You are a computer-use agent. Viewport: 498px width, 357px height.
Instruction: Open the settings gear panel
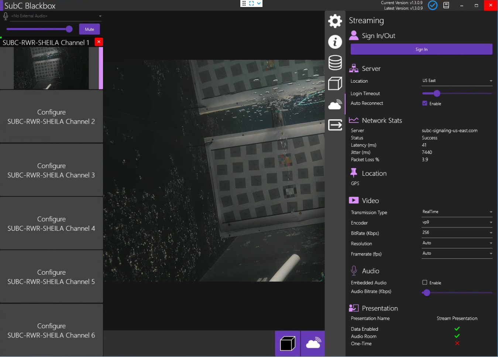[335, 21]
